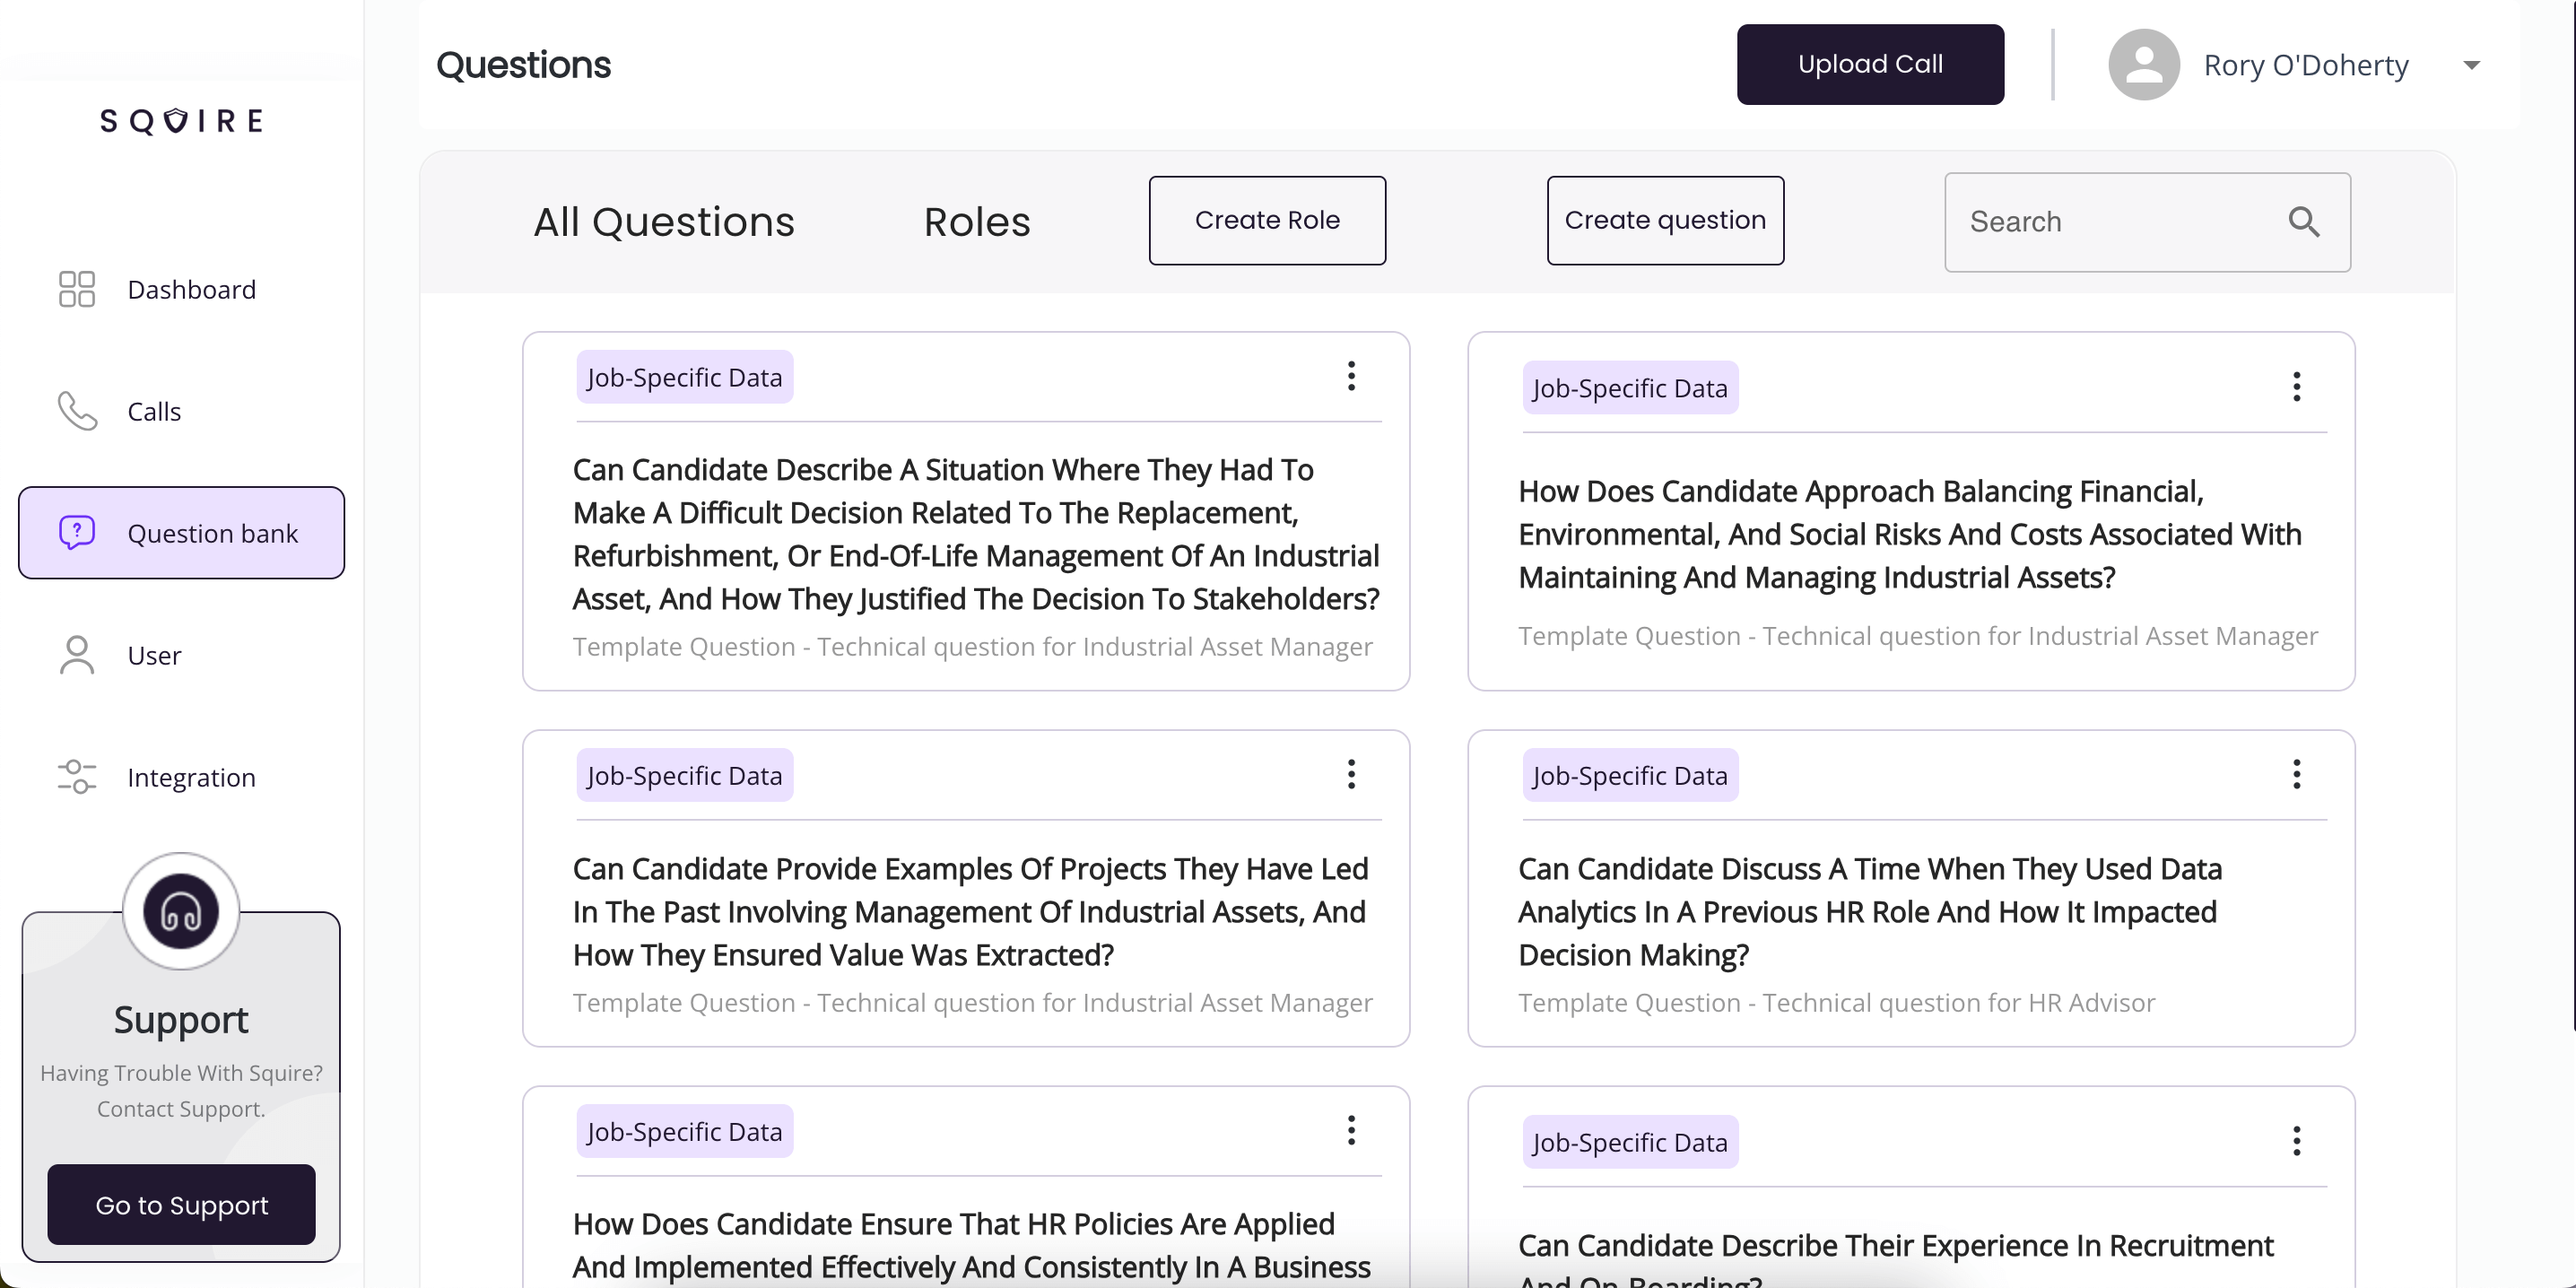The width and height of the screenshot is (2576, 1288).
Task: Switch to the Roles tab
Action: [x=976, y=222]
